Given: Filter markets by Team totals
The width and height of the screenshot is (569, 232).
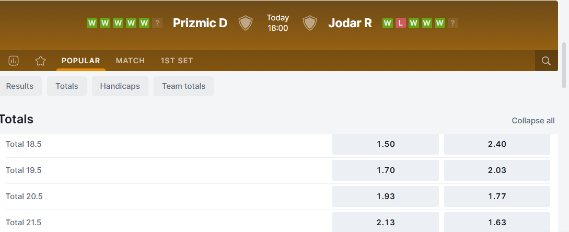Looking at the screenshot, I should point(183,86).
